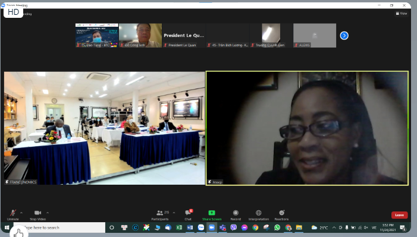Open the Windows Start menu
Viewport: 417px width, 237px height.
coord(7,227)
